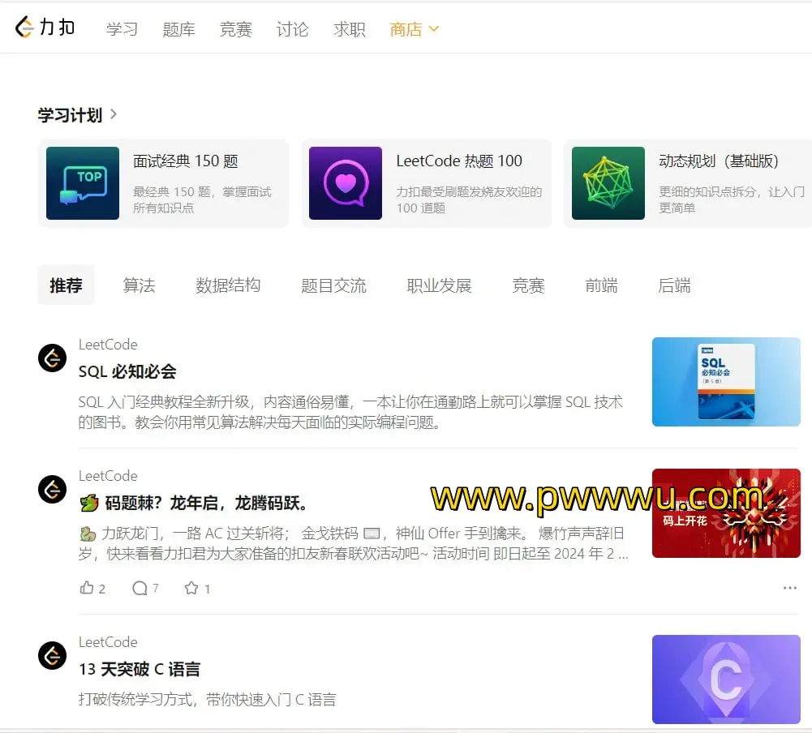812x733 pixels.
Task: Click the purple C 语言 thumbnail image
Action: click(x=726, y=679)
